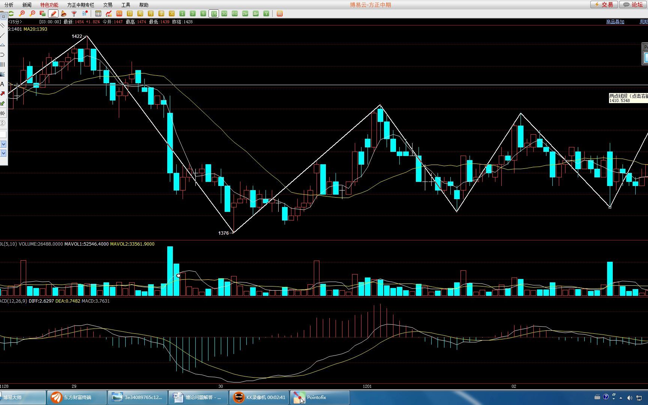Click the green refresh icon in toolbar
This screenshot has height=405, width=648.
(11, 13)
